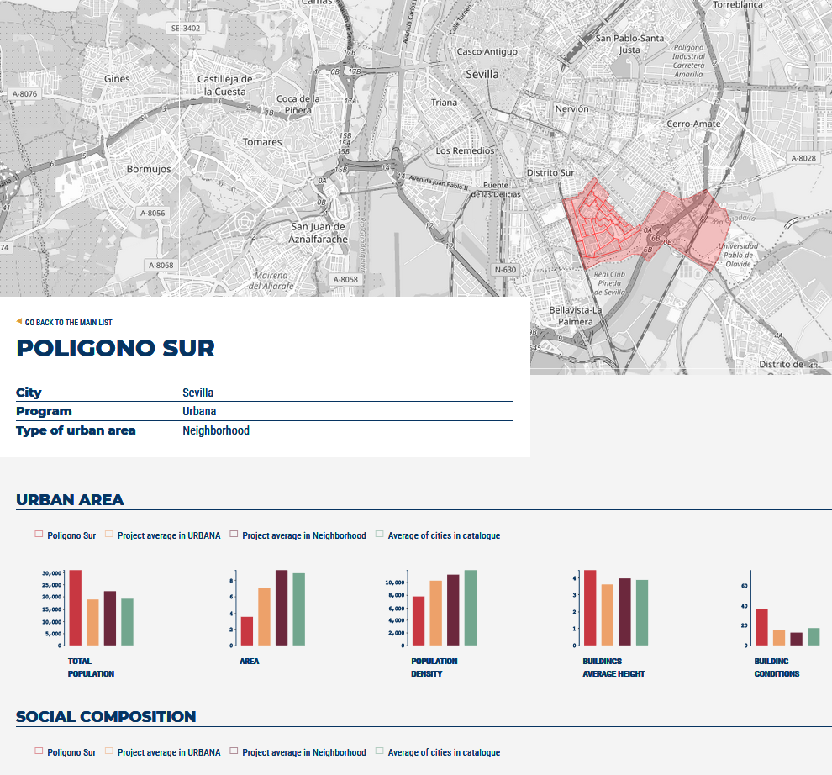This screenshot has height=775, width=832.
Task: Click the 'A-8028' road marker on map
Action: (803, 158)
